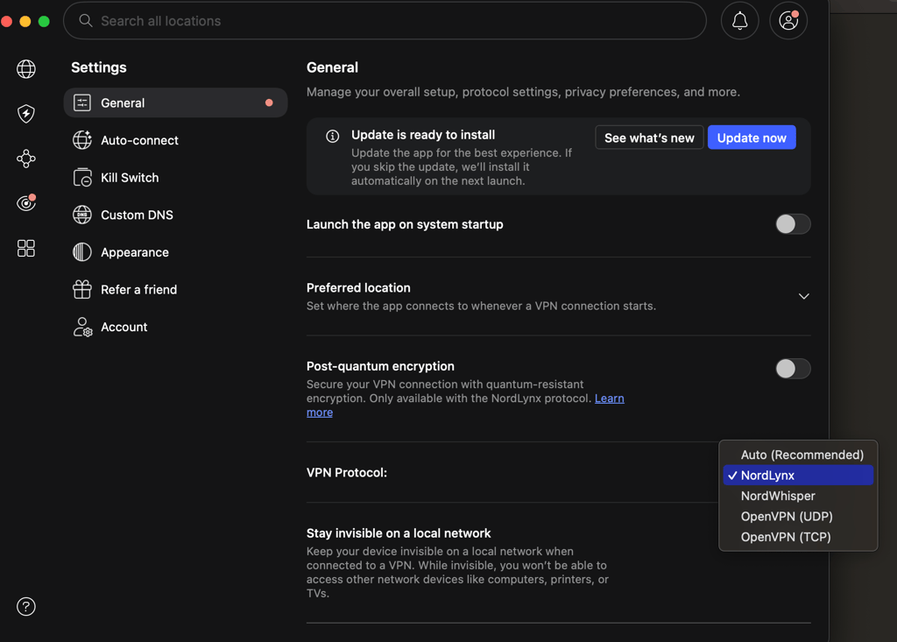This screenshot has width=897, height=642.
Task: Click the Account person-gear icon
Action: click(82, 327)
